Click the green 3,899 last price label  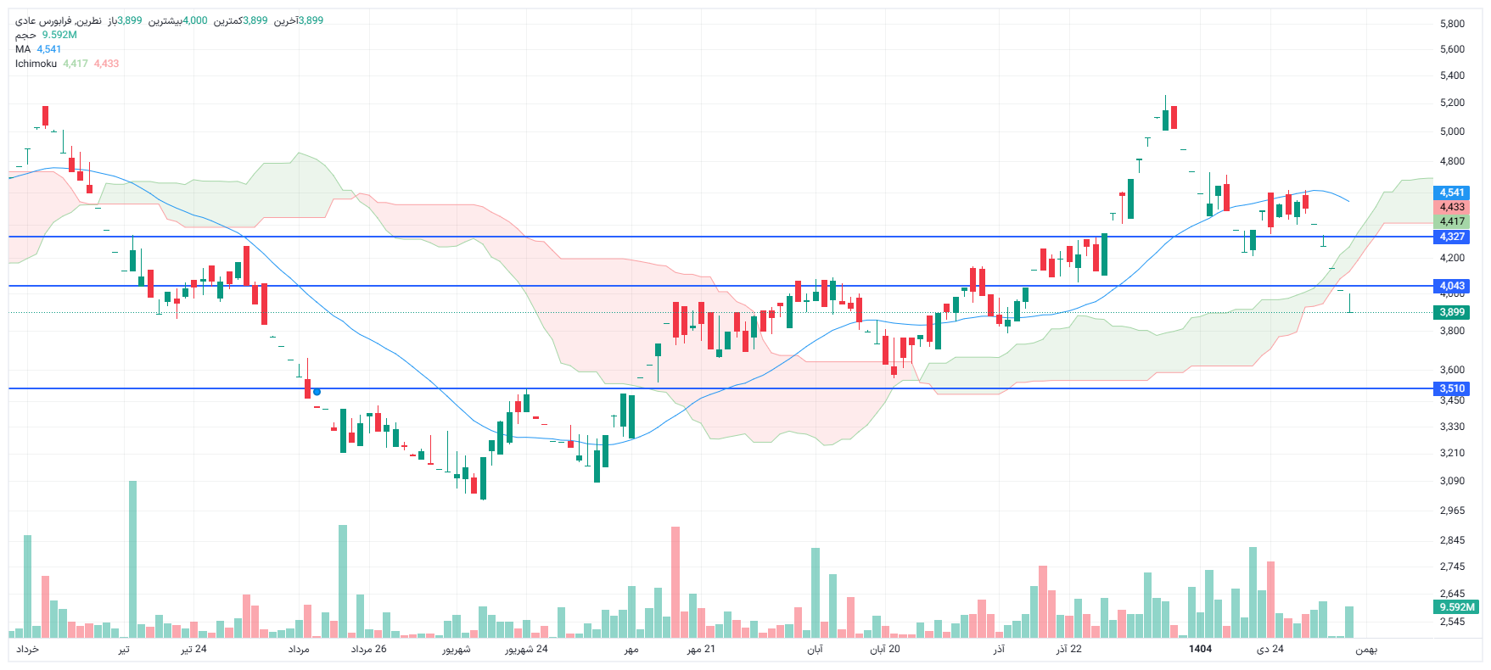tap(1451, 312)
